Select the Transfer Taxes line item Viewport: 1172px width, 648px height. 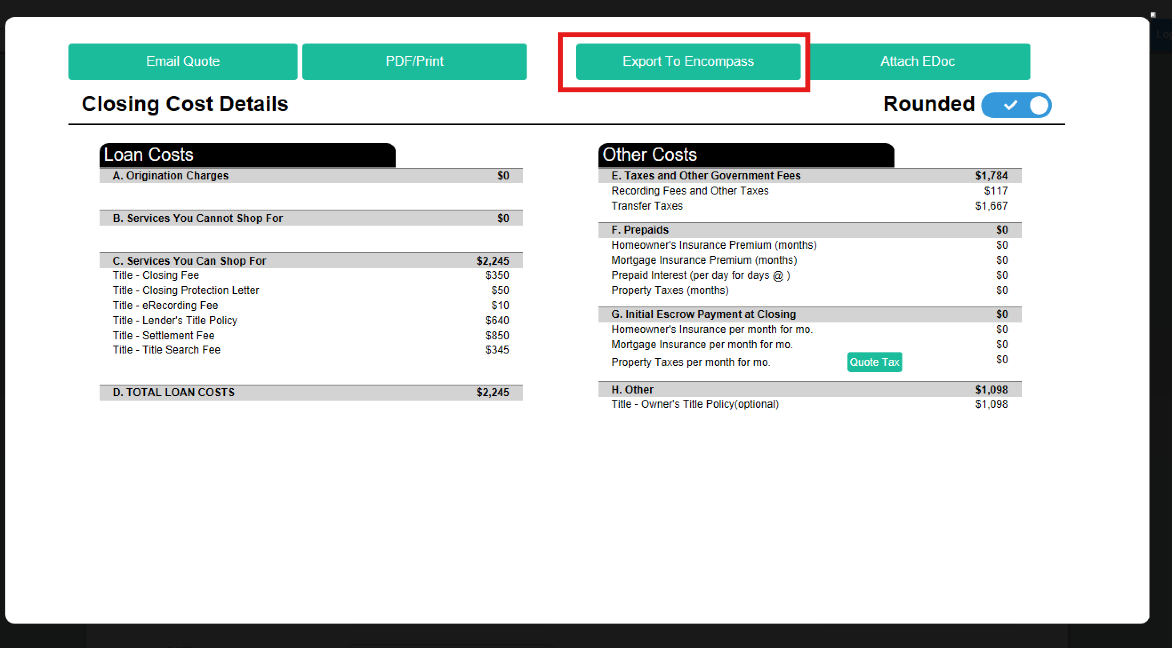(x=810, y=206)
